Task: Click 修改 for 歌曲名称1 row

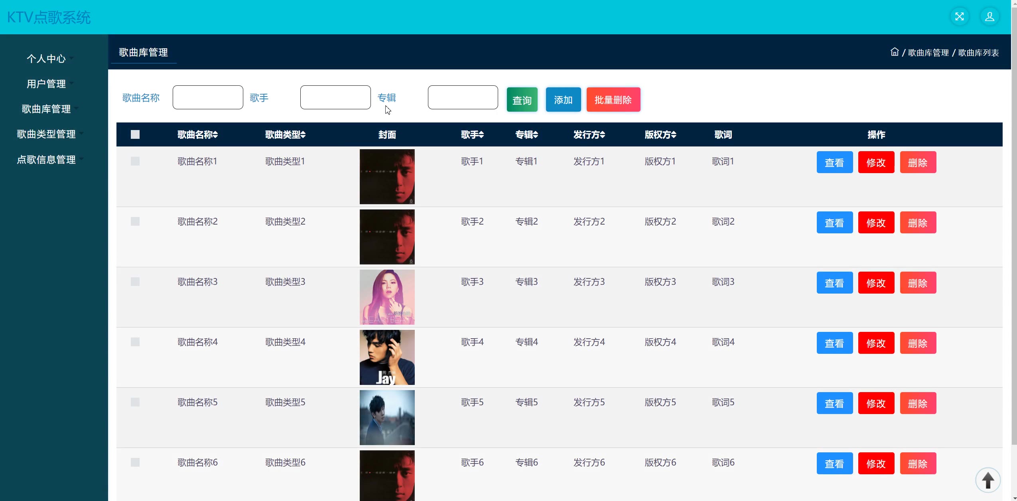Action: pos(876,162)
